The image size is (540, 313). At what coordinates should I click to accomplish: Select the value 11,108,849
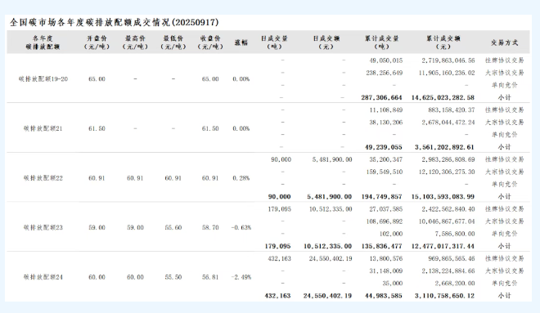(x=385, y=110)
